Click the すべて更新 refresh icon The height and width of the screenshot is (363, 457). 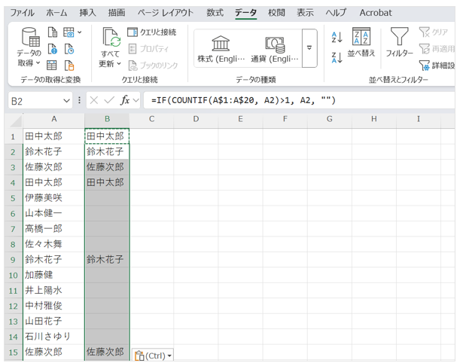click(x=111, y=38)
